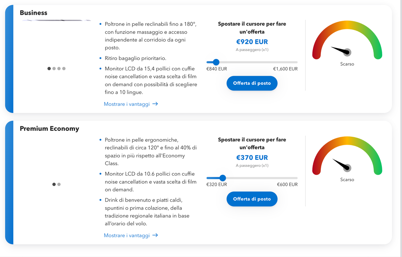Select the first Premium Economy carousel dot

54,184
